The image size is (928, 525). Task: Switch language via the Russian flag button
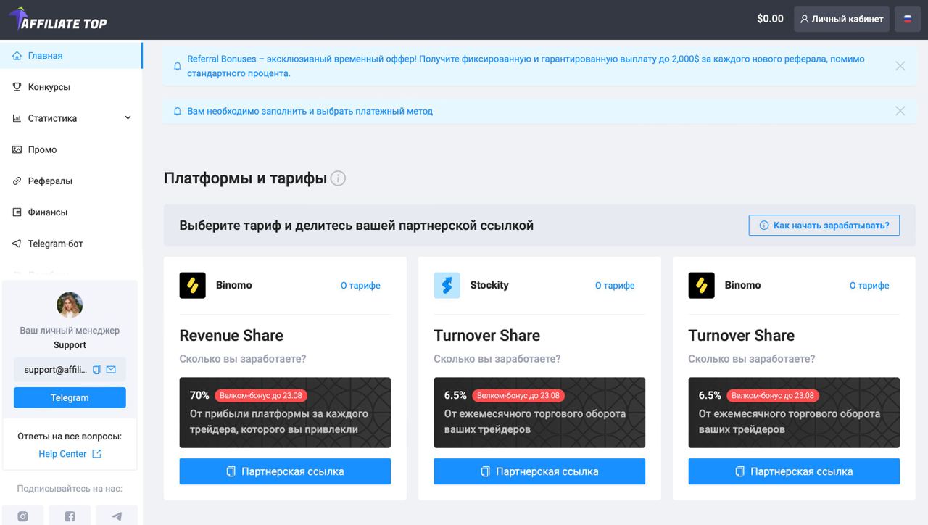908,19
